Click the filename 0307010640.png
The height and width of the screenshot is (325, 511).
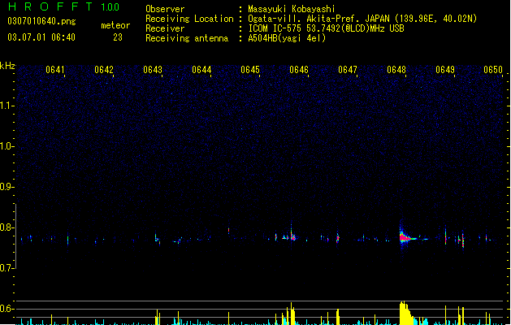(x=41, y=21)
